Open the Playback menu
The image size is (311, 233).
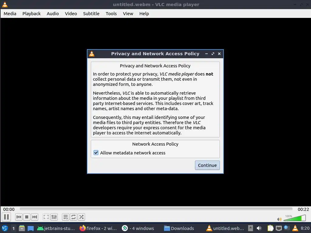coord(31,14)
